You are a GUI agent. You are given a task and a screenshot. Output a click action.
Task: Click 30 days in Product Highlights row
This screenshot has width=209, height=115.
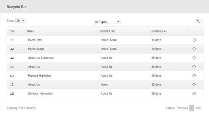coord(156,76)
